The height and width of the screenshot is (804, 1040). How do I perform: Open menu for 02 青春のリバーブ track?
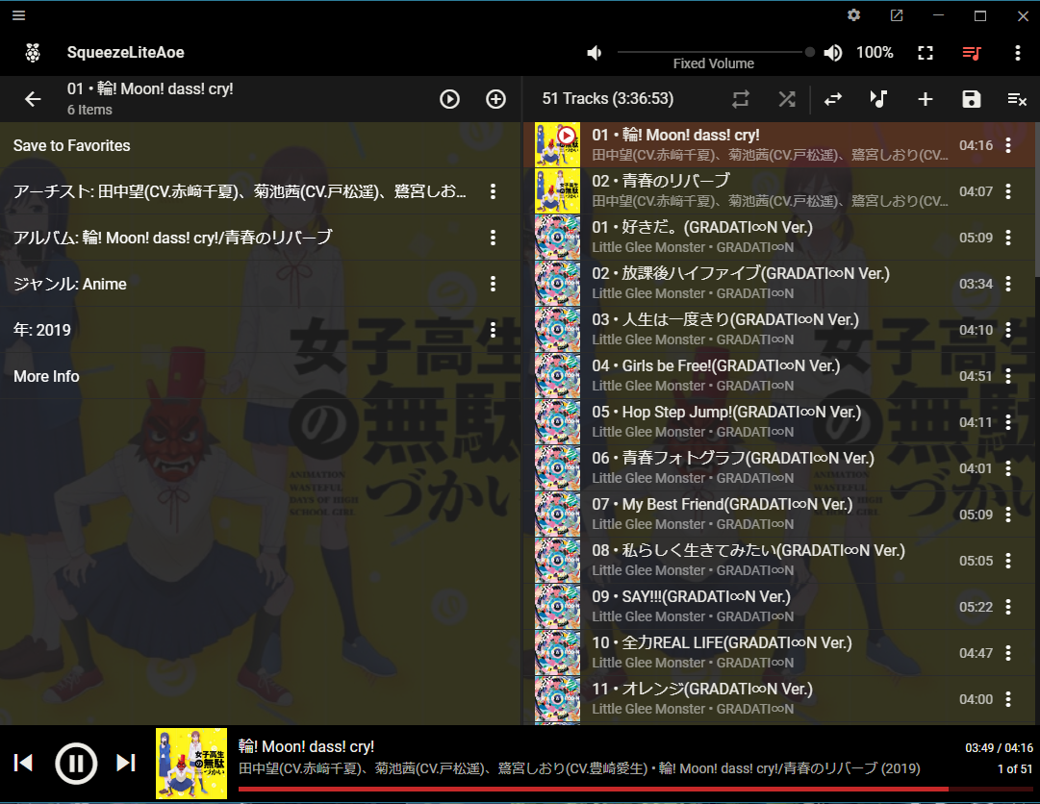(x=1008, y=191)
